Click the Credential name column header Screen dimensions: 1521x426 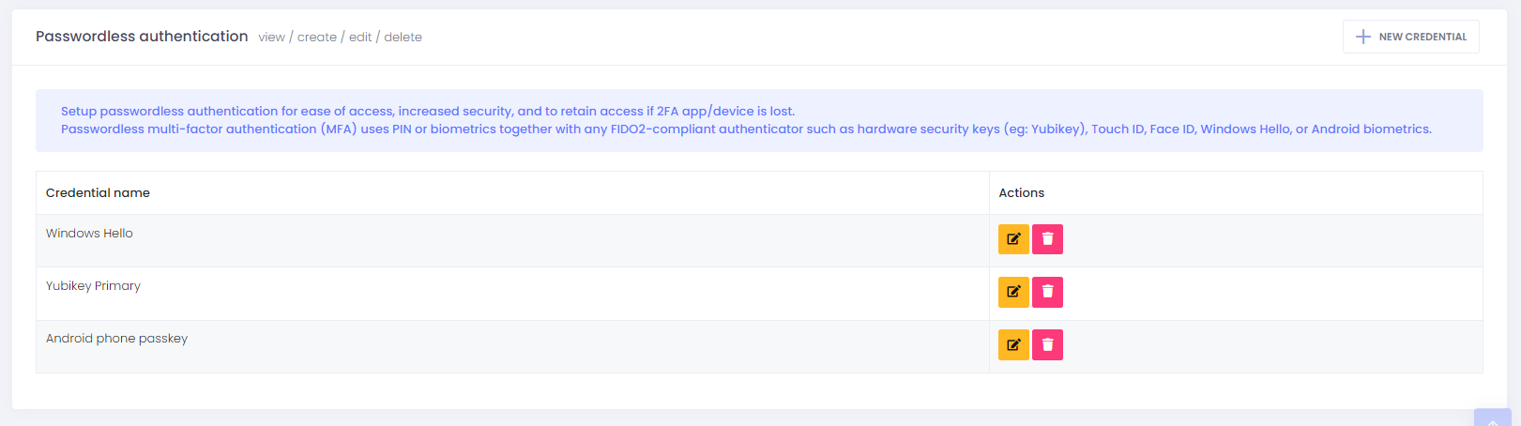point(98,193)
